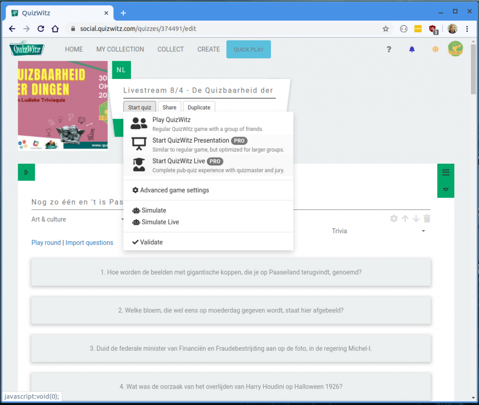Click the Play round link

(x=46, y=243)
